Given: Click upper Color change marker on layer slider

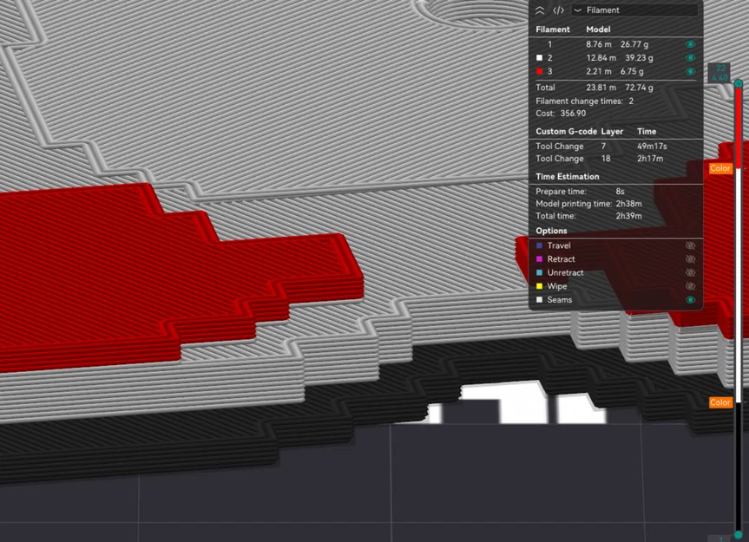Looking at the screenshot, I should tap(719, 168).
